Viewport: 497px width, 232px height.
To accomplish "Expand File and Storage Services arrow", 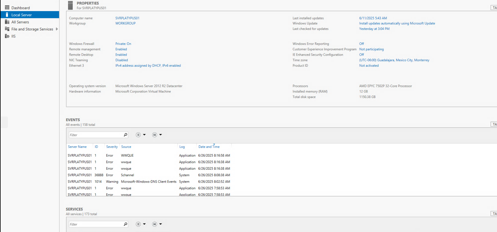I will pos(57,29).
